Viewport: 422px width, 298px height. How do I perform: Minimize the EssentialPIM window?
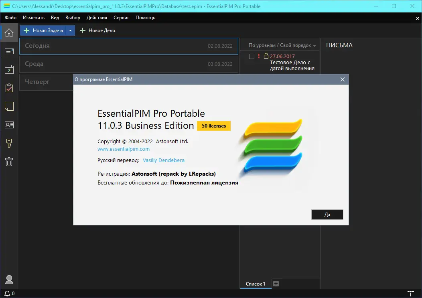point(376,6)
